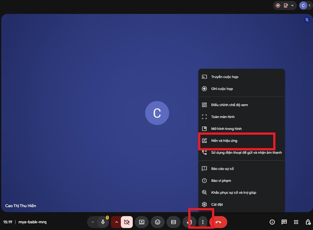Expand the microphone audio settings chevron
This screenshot has height=230, width=313.
(93, 222)
